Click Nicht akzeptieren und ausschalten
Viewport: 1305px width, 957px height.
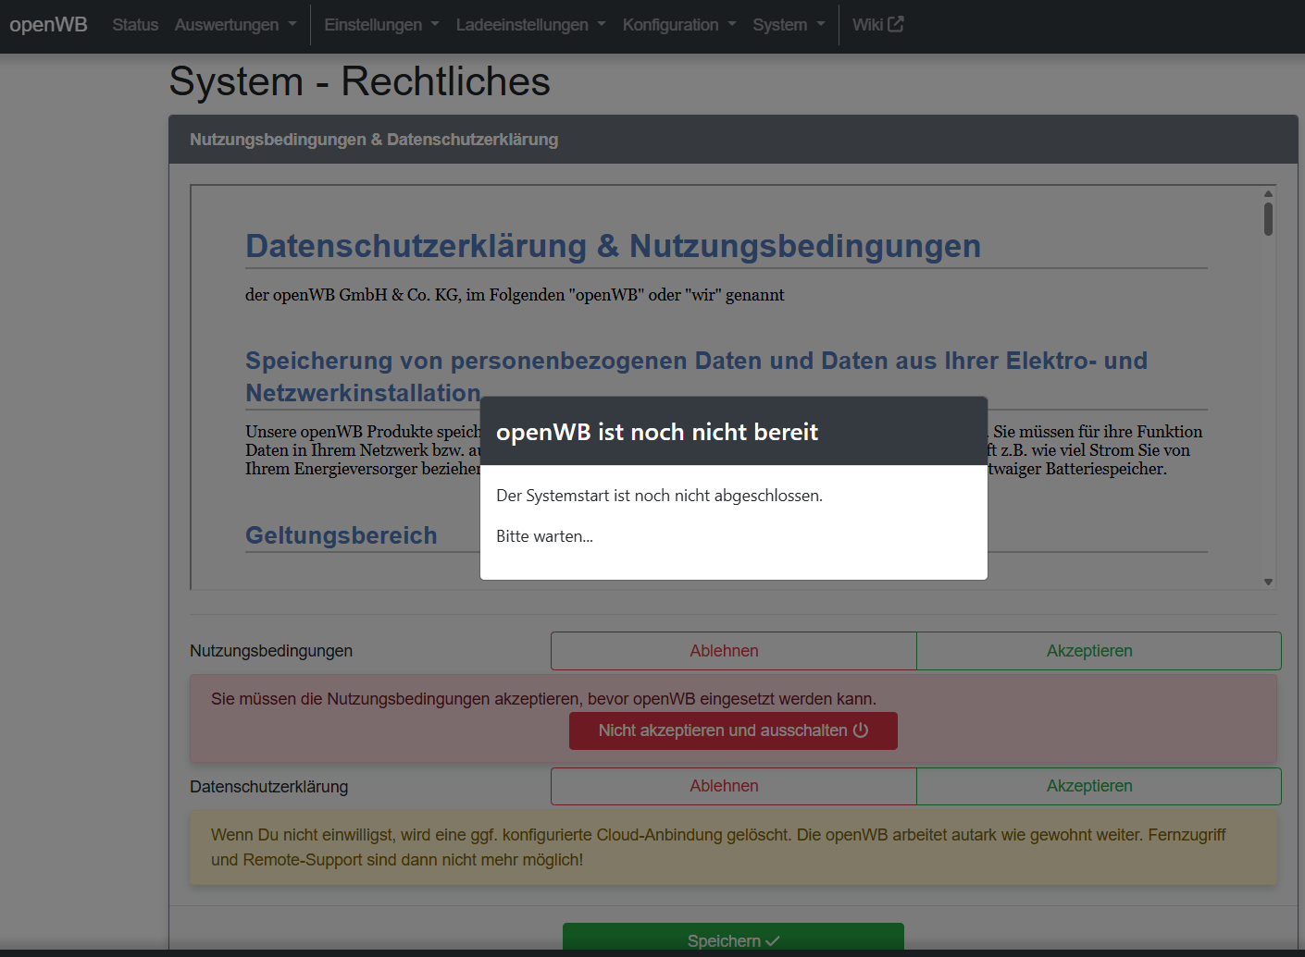coord(733,730)
